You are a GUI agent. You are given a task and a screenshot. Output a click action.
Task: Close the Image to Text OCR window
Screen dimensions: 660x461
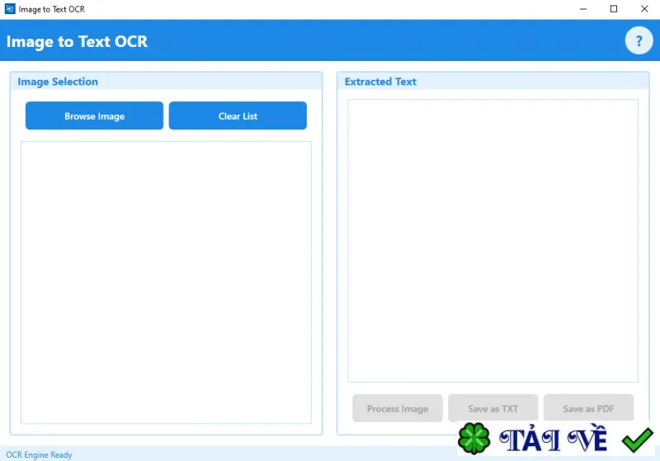click(644, 9)
